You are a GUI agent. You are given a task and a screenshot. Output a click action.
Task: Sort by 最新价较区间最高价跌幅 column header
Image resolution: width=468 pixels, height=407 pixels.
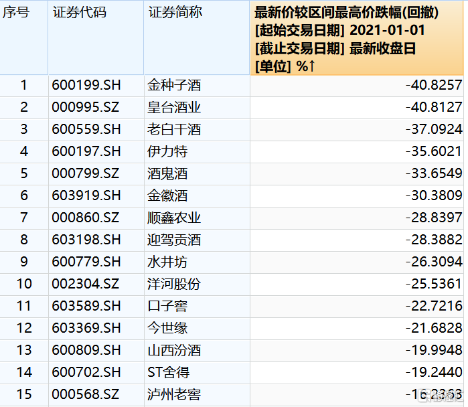click(357, 37)
